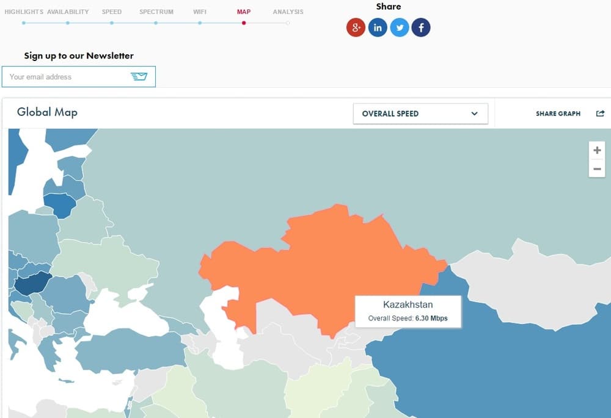611x418 pixels.
Task: Click the Share Graph export icon
Action: (x=600, y=114)
